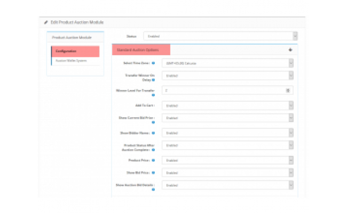This screenshot has width=347, height=213.
Task: Open the Transfer Winner On Delay dropdown
Action: coord(227,76)
